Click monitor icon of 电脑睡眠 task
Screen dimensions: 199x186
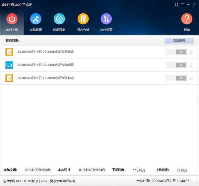click(x=9, y=65)
